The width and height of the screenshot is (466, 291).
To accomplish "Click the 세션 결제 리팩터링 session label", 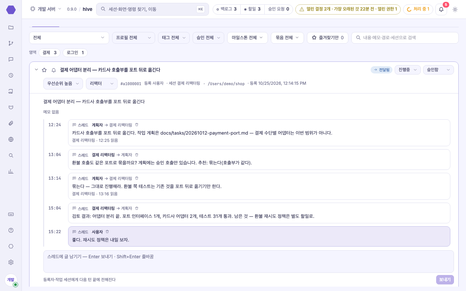I will click(185, 83).
